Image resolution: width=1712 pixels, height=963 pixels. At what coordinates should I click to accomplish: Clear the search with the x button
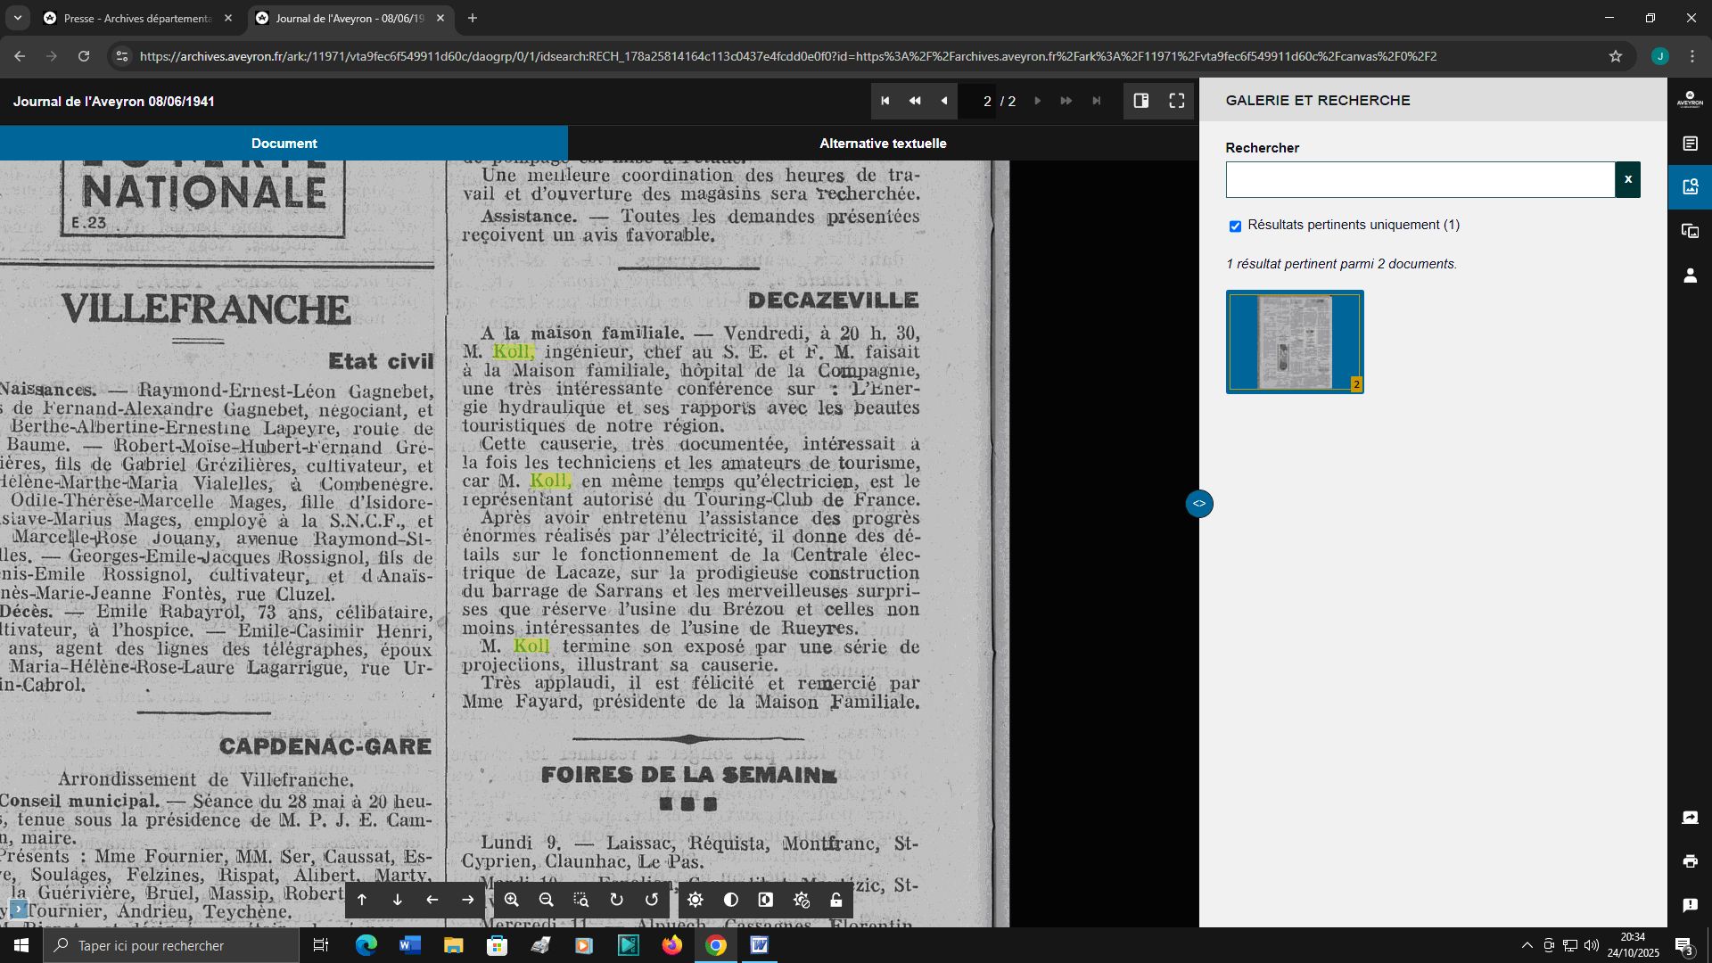(1627, 179)
